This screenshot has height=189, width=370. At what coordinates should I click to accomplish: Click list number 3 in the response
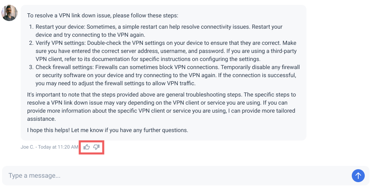32,67
